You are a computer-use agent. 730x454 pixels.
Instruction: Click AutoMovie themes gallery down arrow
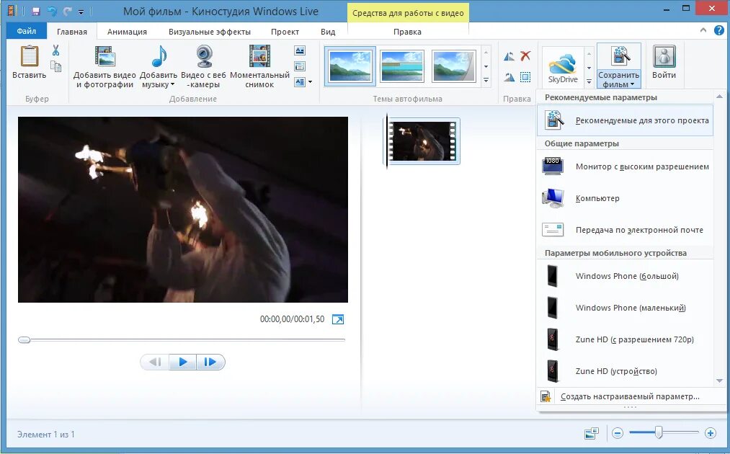[x=486, y=66]
